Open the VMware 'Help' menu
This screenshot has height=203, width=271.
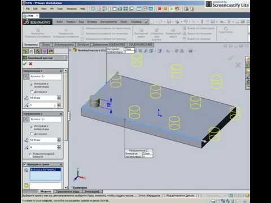pos(82,8)
